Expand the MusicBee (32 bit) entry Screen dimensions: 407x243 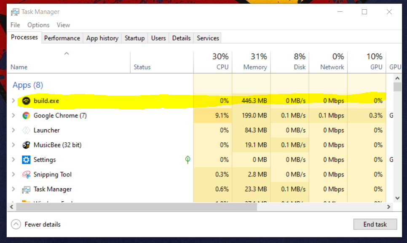(x=13, y=145)
